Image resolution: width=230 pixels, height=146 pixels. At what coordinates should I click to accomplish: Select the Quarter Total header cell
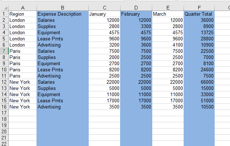point(199,14)
